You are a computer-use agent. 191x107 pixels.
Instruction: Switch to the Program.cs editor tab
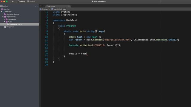pyautogui.click(x=51, y=6)
